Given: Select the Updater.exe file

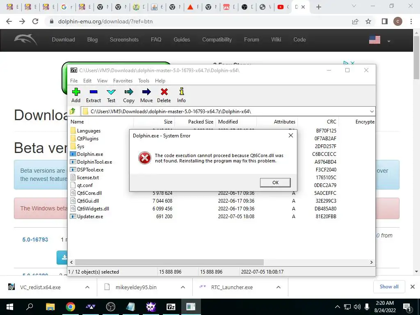Looking at the screenshot, I should [90, 216].
